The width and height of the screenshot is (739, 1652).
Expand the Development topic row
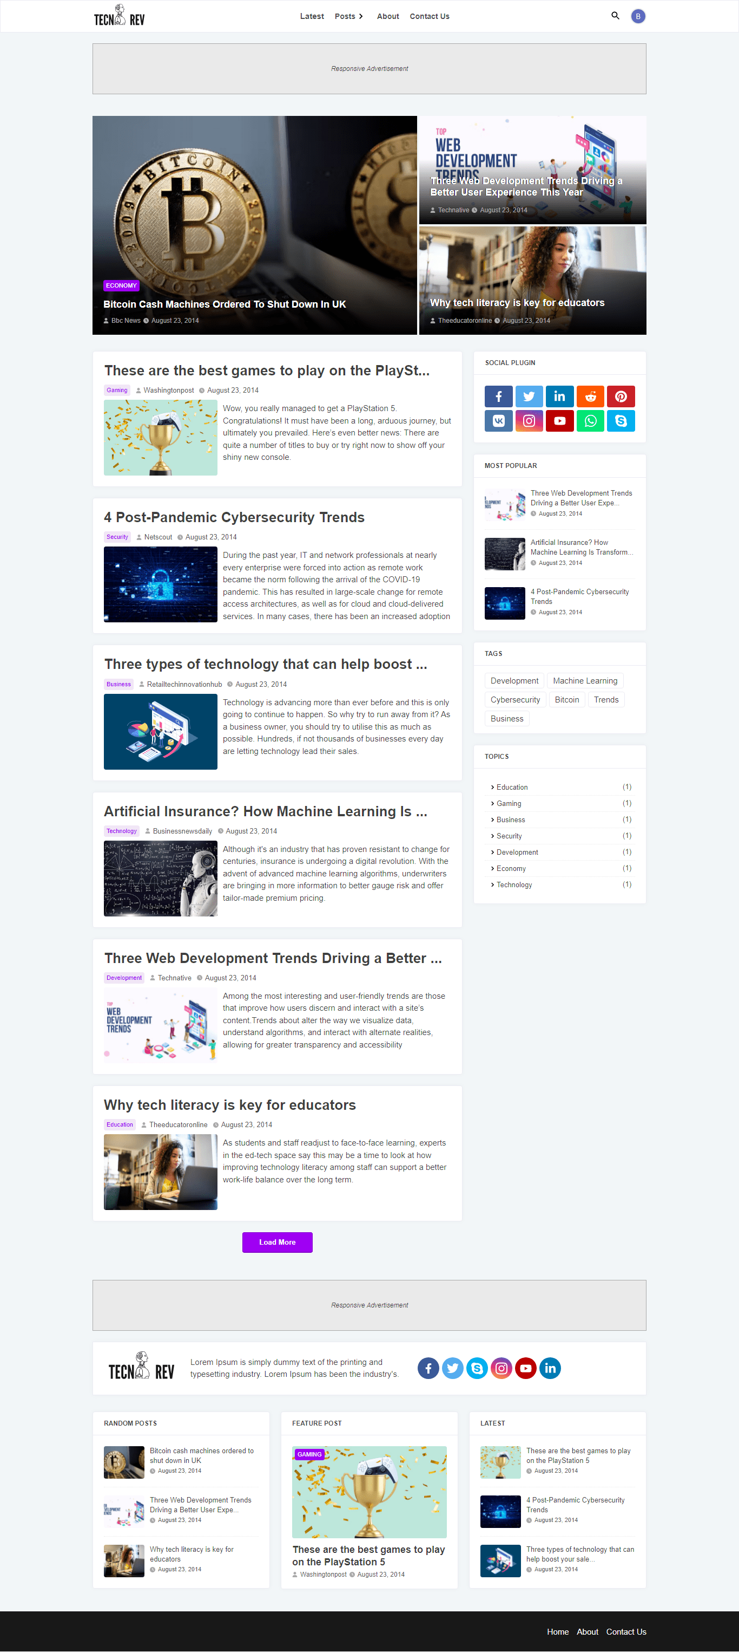coord(560,851)
